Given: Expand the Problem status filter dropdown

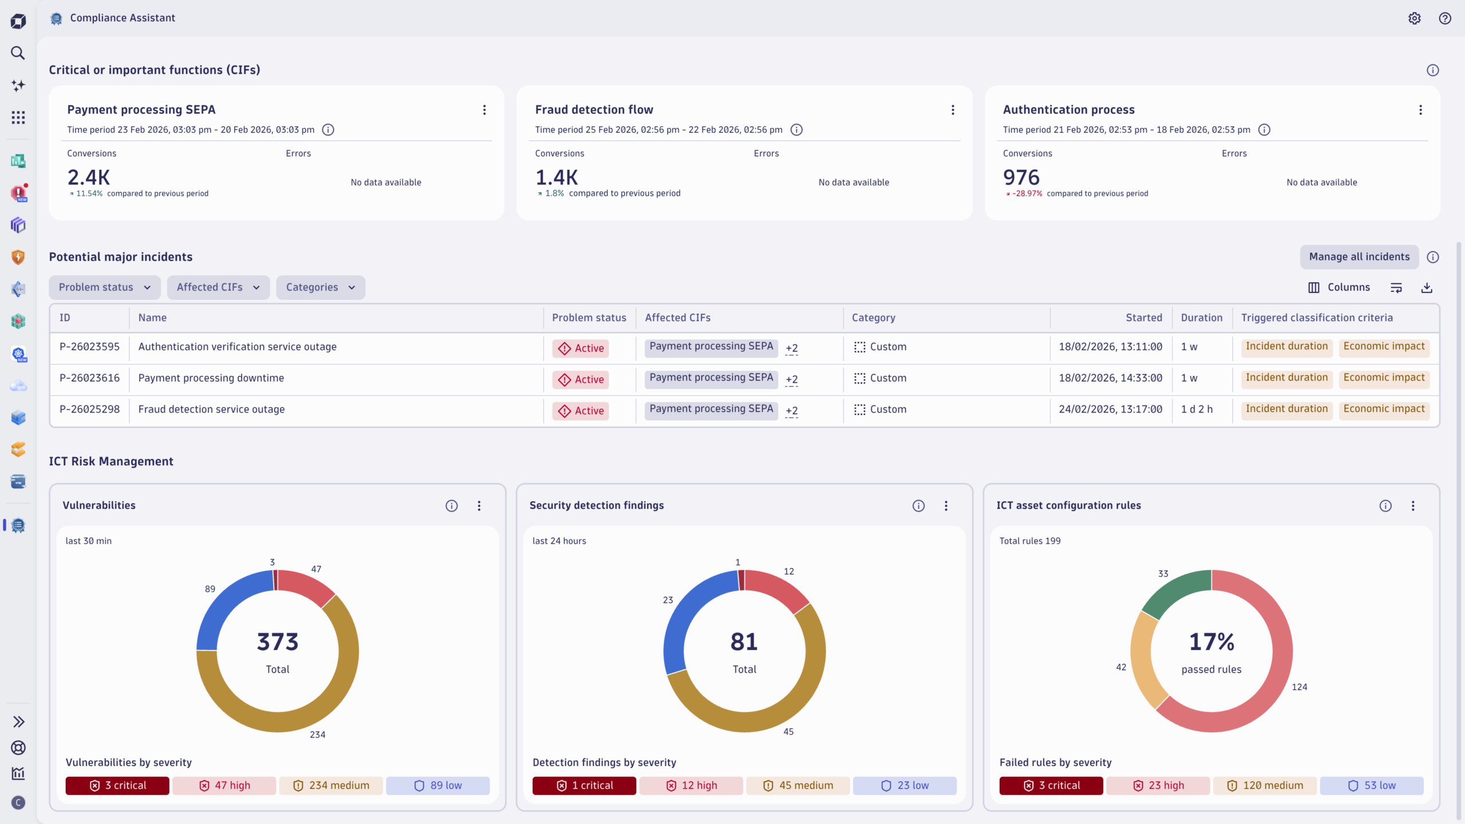Looking at the screenshot, I should tap(104, 287).
